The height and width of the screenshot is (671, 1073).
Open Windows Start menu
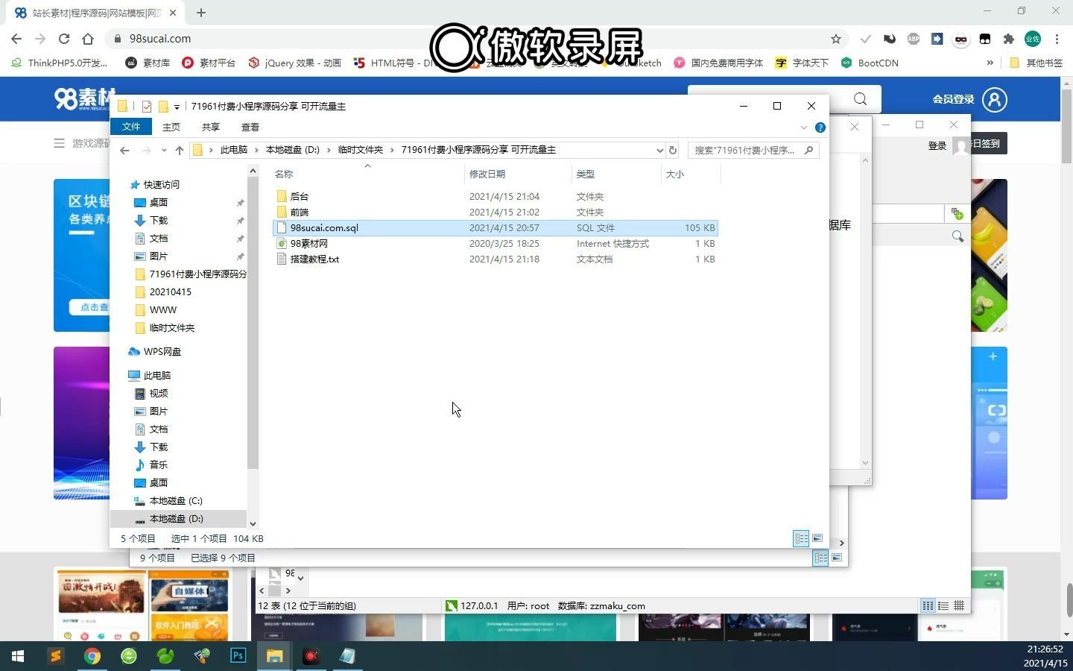coord(18,656)
